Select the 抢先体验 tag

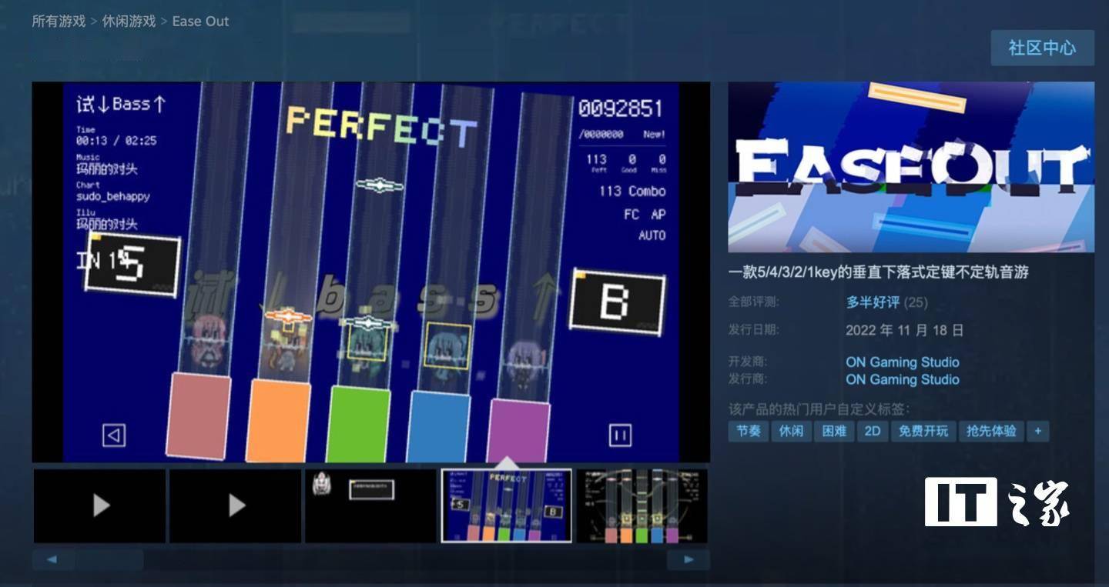pos(992,431)
